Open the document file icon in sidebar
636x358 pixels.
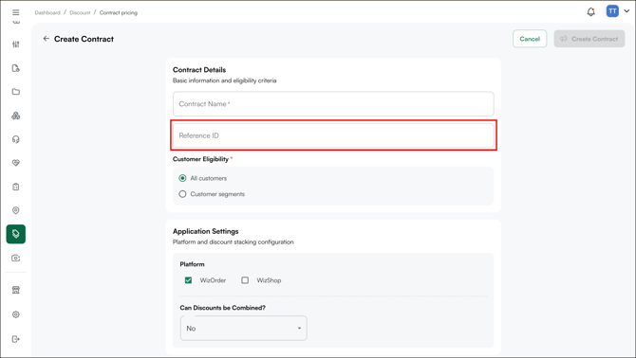[16, 68]
